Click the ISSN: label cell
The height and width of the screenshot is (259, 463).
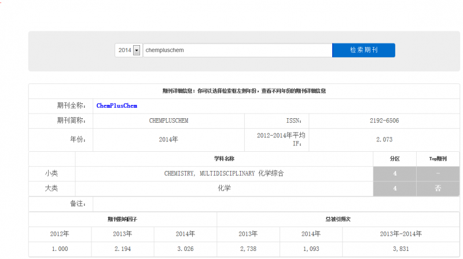pyautogui.click(x=277, y=121)
